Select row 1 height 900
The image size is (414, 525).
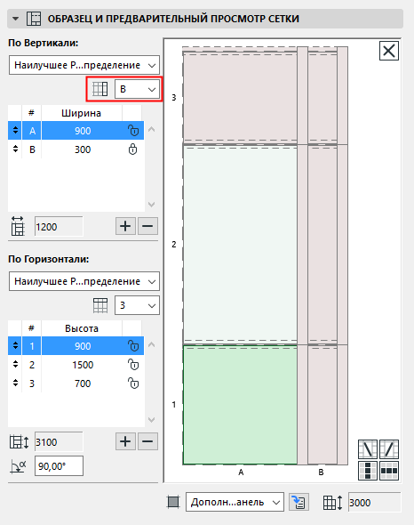tap(76, 346)
